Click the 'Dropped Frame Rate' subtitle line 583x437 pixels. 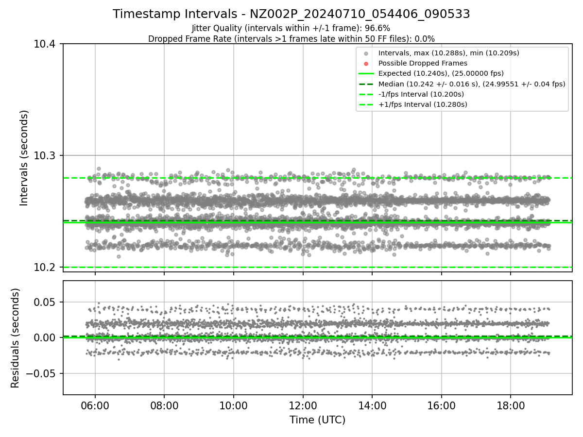(x=291, y=38)
